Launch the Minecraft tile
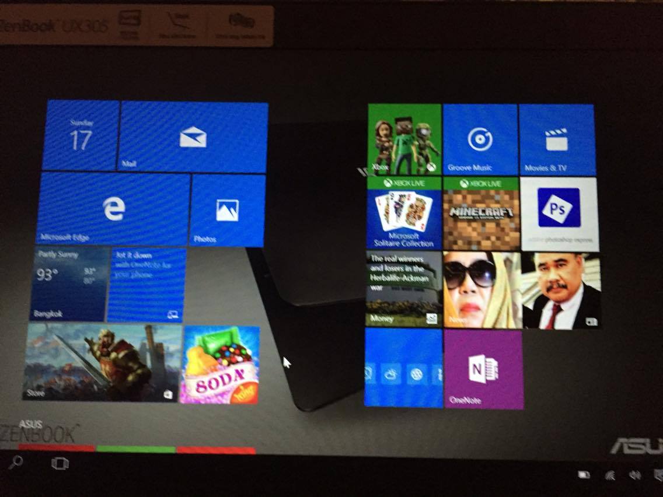The width and height of the screenshot is (663, 497). coord(481,214)
